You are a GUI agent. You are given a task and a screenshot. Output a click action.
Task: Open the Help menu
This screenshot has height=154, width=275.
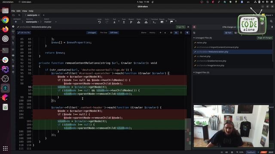(x=31, y=11)
